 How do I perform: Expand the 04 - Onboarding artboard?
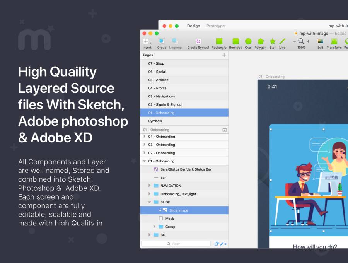145,137
